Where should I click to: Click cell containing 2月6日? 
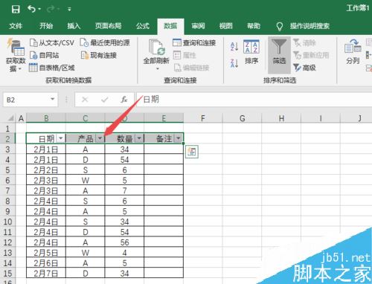(46, 263)
